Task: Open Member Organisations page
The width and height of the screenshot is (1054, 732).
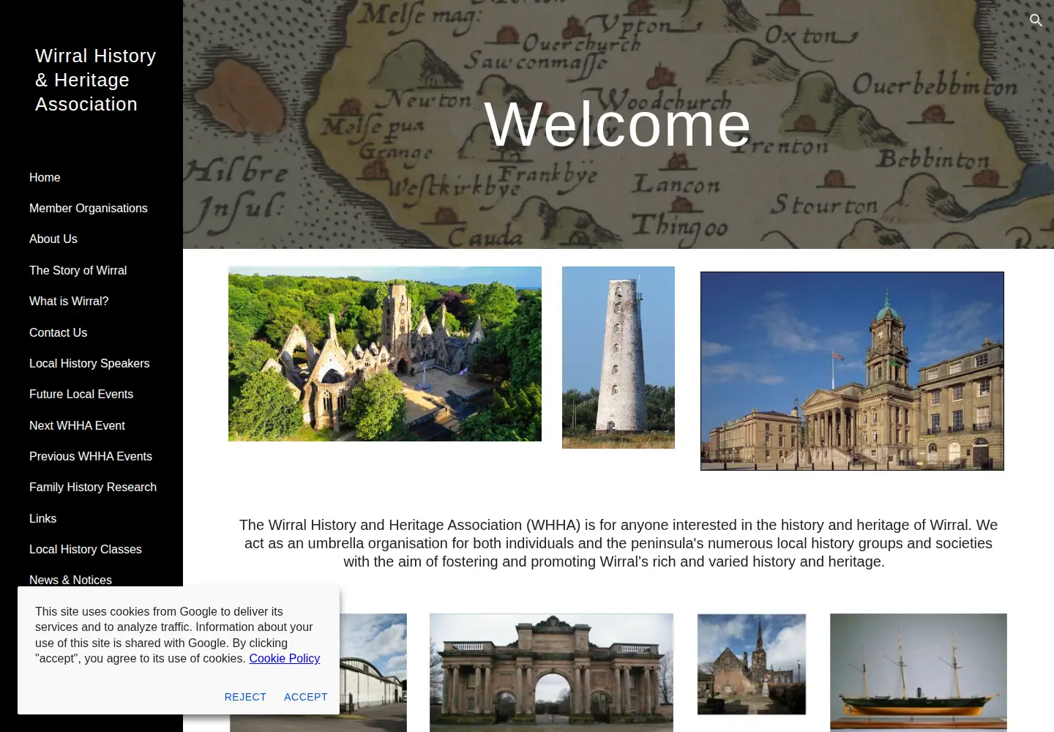Action: (89, 208)
